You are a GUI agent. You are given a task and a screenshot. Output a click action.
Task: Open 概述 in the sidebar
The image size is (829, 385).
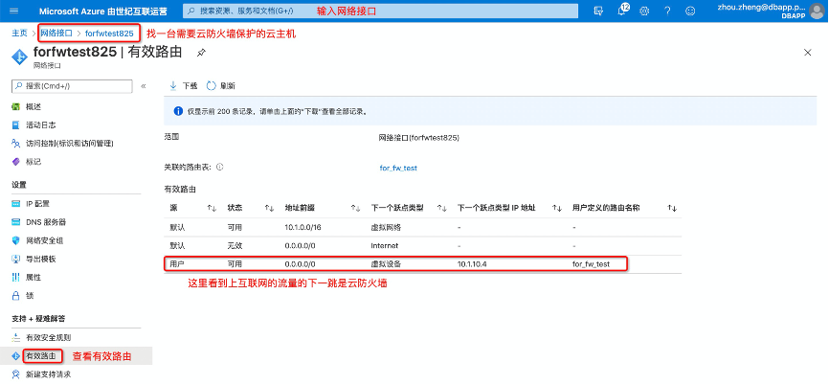(x=34, y=106)
